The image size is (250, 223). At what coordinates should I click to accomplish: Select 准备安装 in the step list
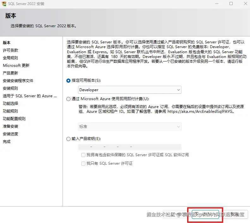pos(10,126)
